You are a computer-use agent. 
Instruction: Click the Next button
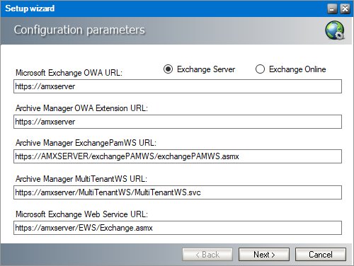click(x=264, y=255)
